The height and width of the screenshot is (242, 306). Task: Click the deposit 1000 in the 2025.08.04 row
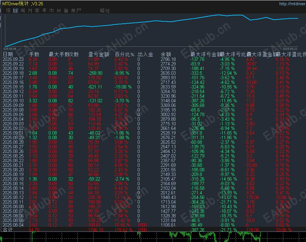tap(142, 225)
